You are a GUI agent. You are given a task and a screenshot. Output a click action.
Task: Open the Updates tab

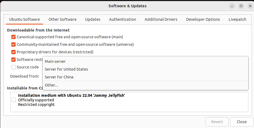click(93, 19)
